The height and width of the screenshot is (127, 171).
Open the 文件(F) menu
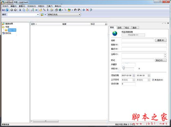point(5,6)
